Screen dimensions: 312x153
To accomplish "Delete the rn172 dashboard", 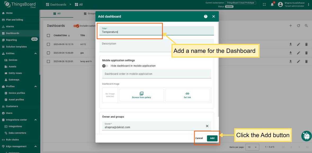I will pyautogui.click(x=306, y=44).
